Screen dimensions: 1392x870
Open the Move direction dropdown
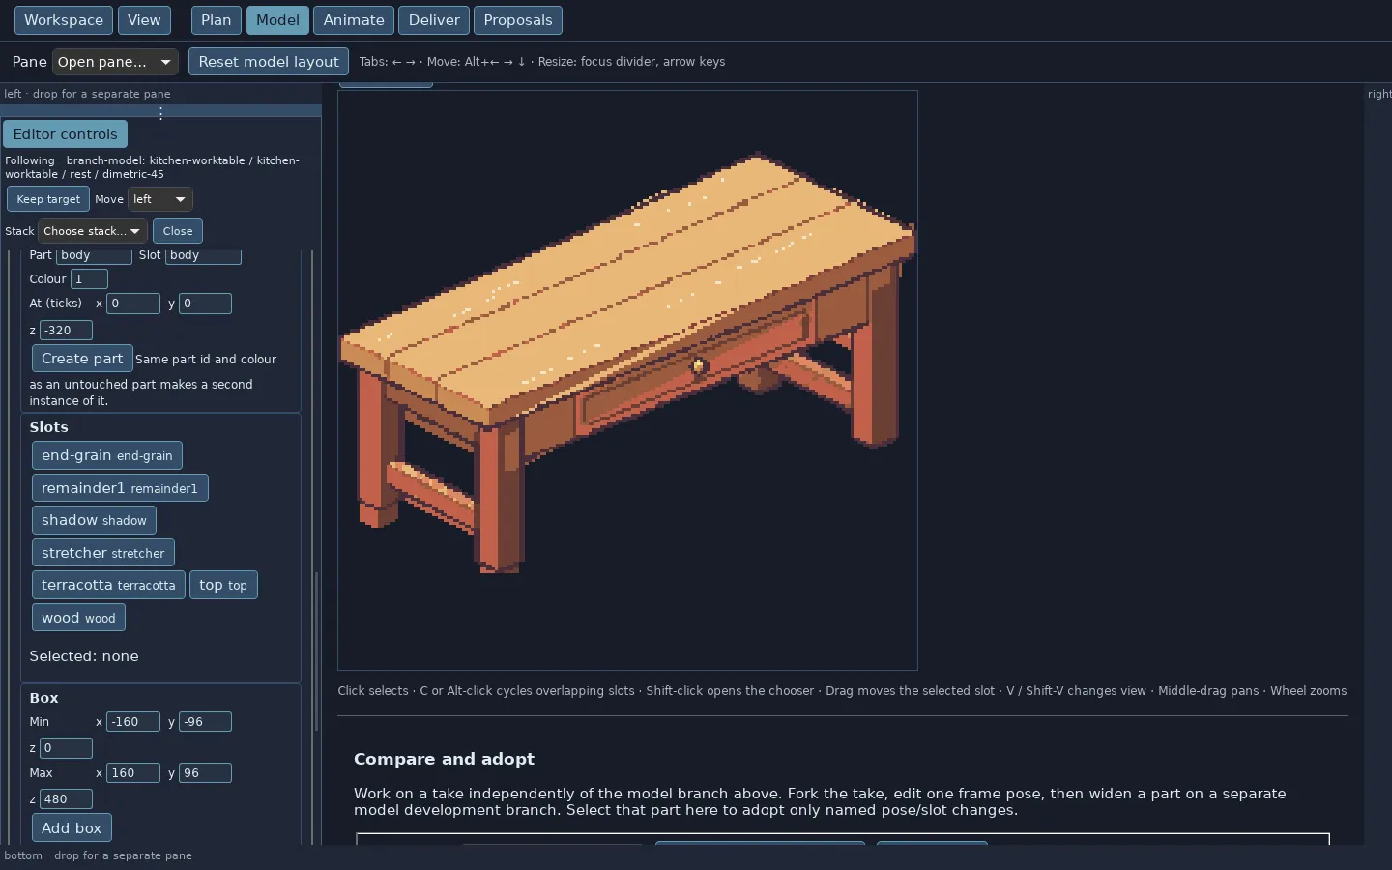coord(160,199)
